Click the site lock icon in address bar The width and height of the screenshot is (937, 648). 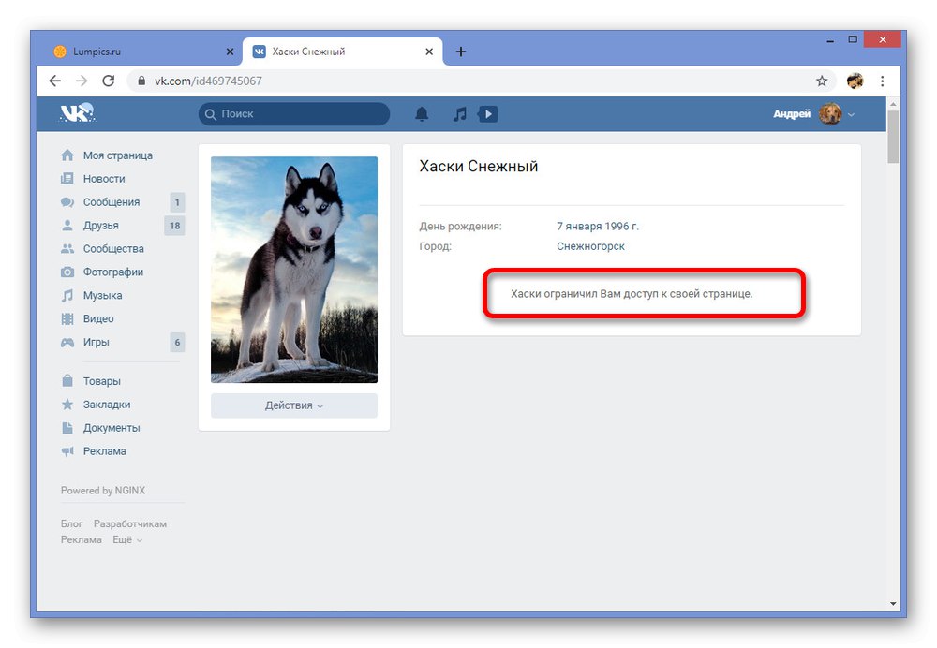[x=141, y=81]
